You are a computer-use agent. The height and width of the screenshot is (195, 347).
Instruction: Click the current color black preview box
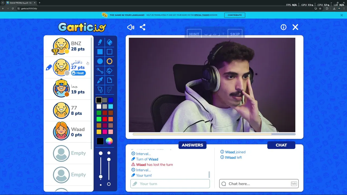click(100, 141)
